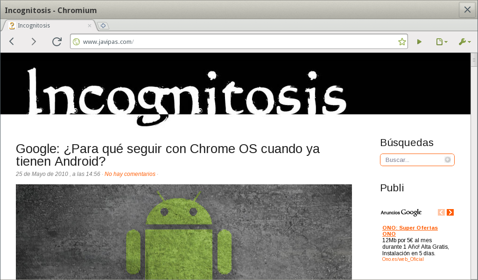The height and width of the screenshot is (280, 478).
Task: Bookmark this page with the star
Action: pyautogui.click(x=402, y=42)
